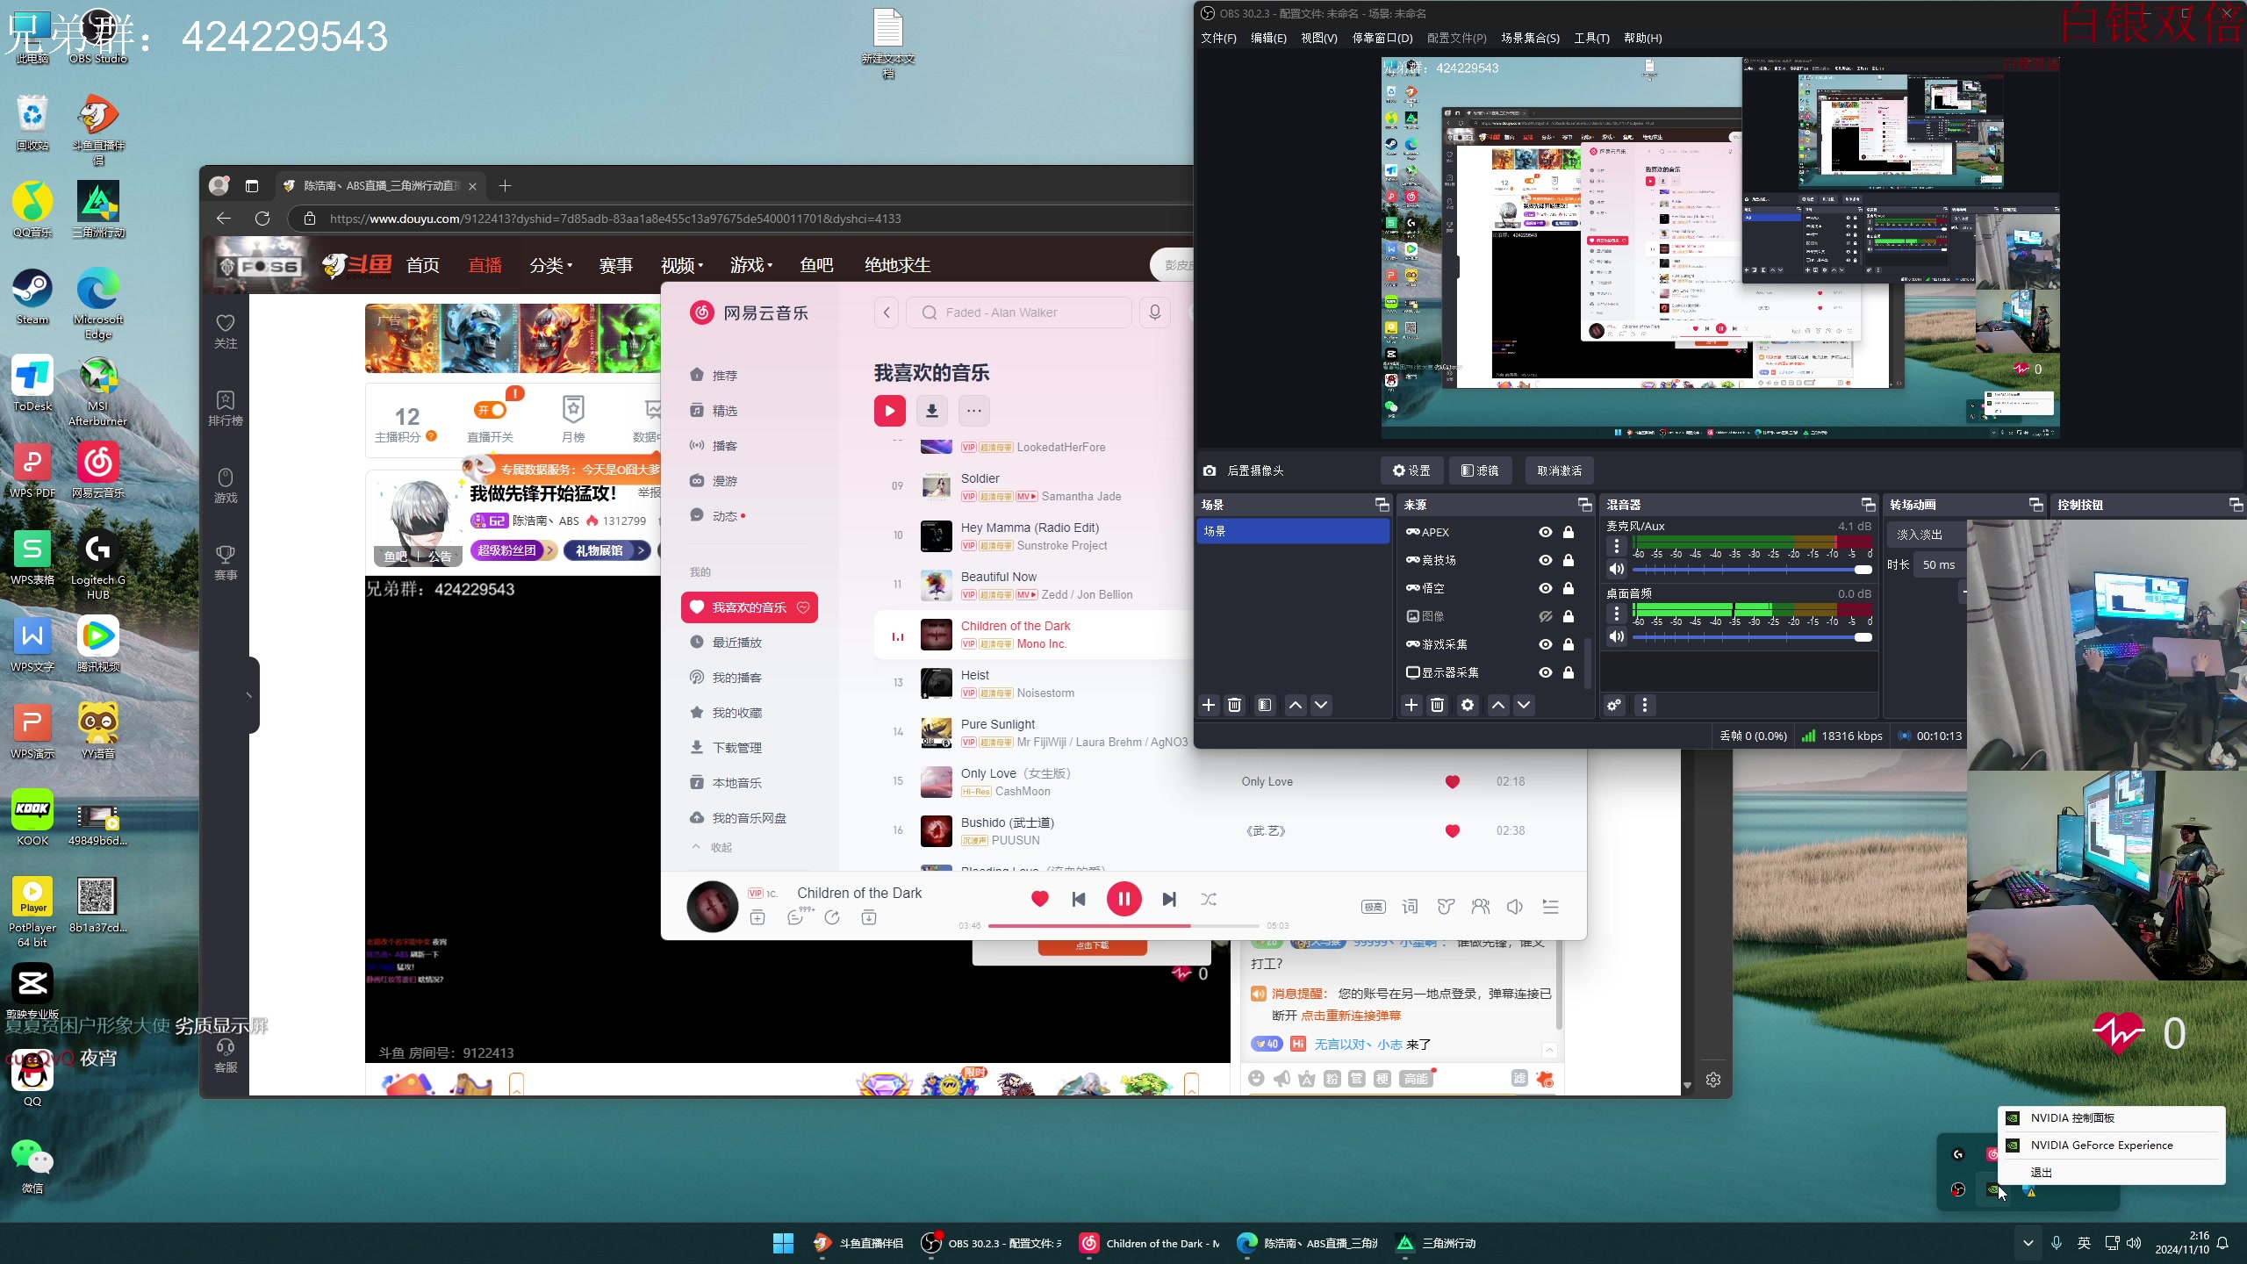Go to previous track in NetEase player
The width and height of the screenshot is (2247, 1264).
click(x=1079, y=899)
